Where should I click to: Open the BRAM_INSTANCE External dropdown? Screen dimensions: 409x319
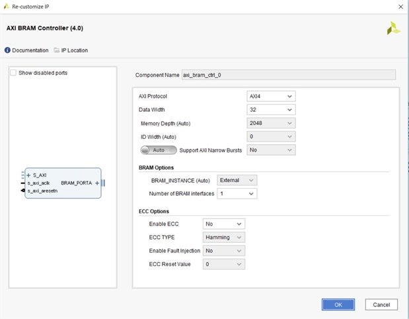(238, 180)
